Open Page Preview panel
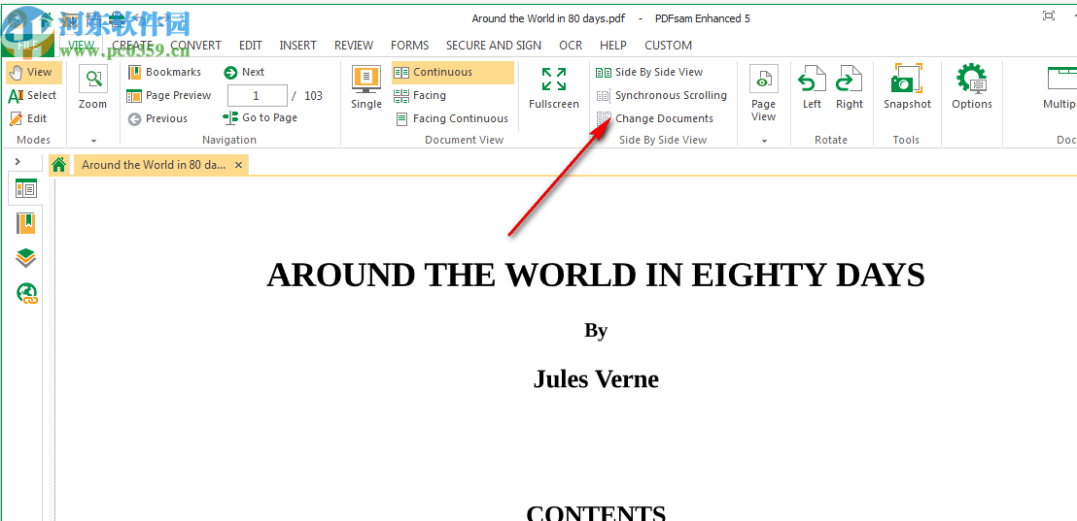This screenshot has width=1077, height=521. pos(170,95)
